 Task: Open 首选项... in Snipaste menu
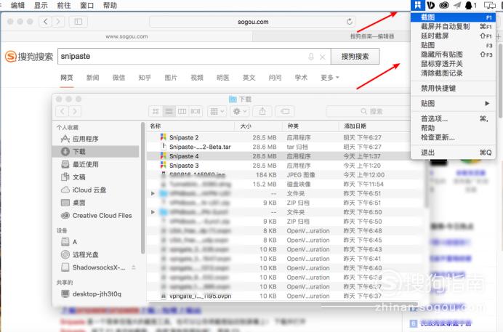[x=453, y=118]
